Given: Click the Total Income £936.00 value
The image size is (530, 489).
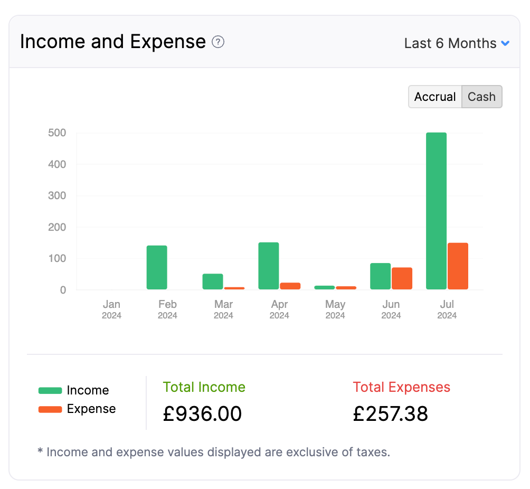Looking at the screenshot, I should (x=202, y=413).
